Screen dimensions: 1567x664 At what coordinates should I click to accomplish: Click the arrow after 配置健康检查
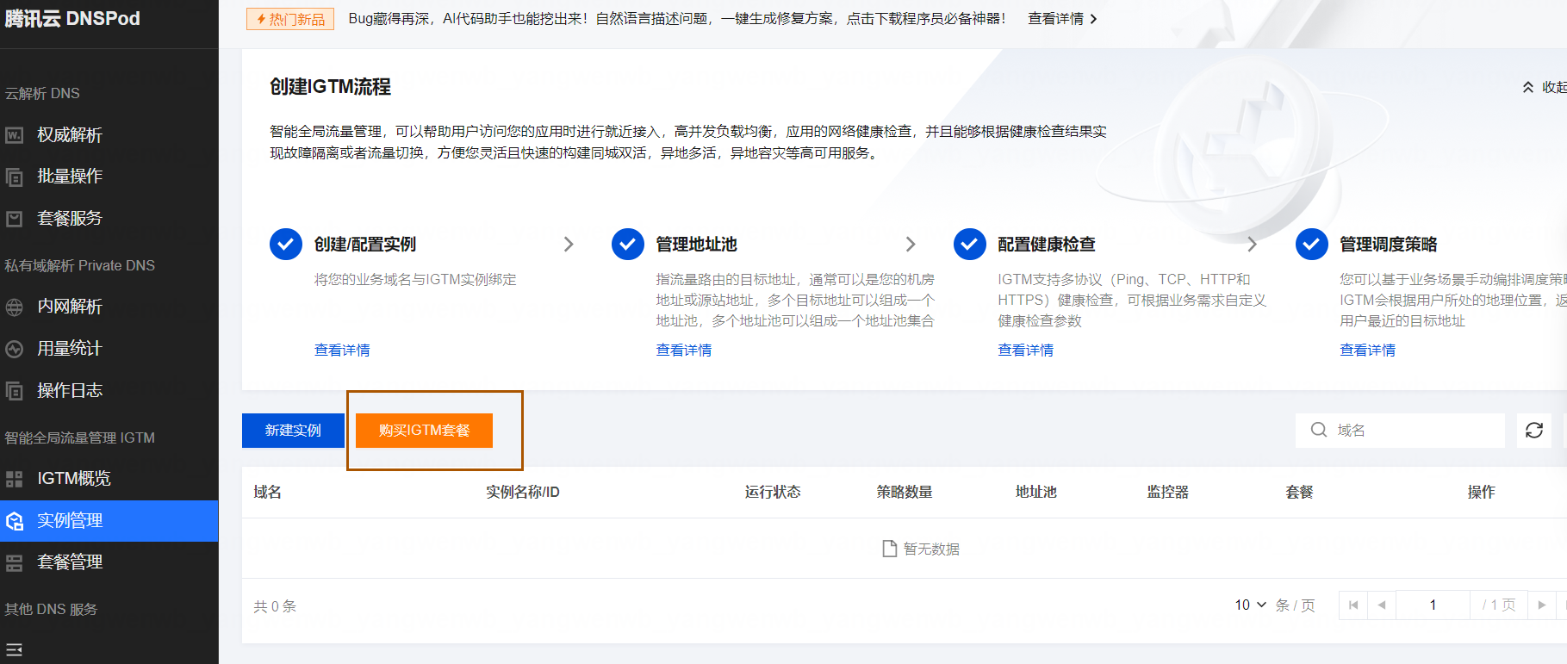click(1253, 245)
